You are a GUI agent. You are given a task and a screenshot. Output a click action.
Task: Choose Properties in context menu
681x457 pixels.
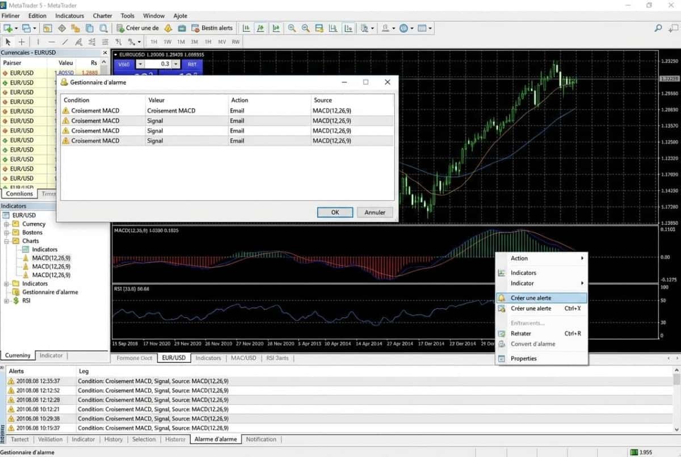pos(541,359)
